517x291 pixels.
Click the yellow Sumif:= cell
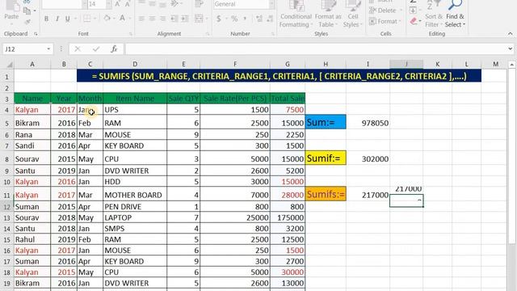pos(326,158)
